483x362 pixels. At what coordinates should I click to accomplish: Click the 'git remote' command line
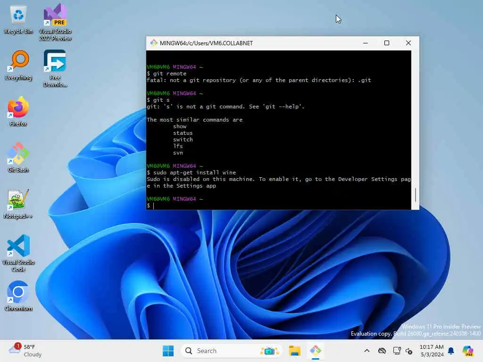tap(167, 74)
